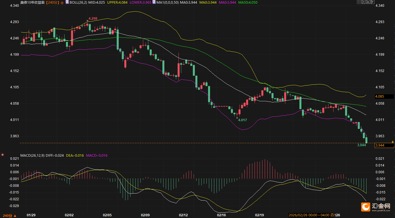Image resolution: width=395 pixels, height=218 pixels.
Task: Click the orange target icon beside 240分
Action: pos(62,2)
